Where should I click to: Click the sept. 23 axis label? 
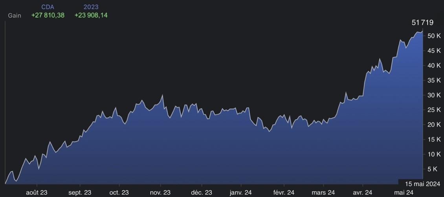click(x=80, y=193)
